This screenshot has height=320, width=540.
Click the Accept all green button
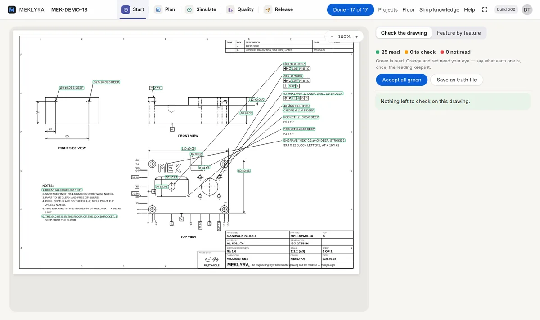(x=402, y=80)
